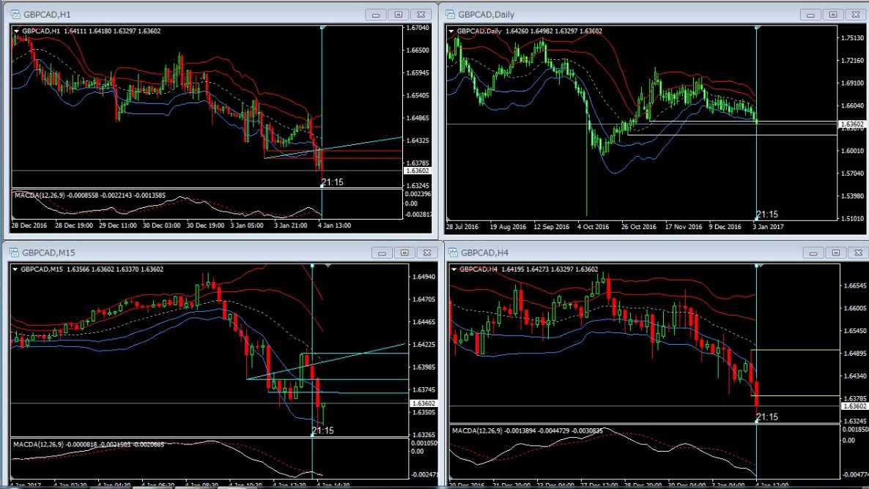Click the chart shift marker atop H1 chart
869x489 pixels.
[x=322, y=27]
